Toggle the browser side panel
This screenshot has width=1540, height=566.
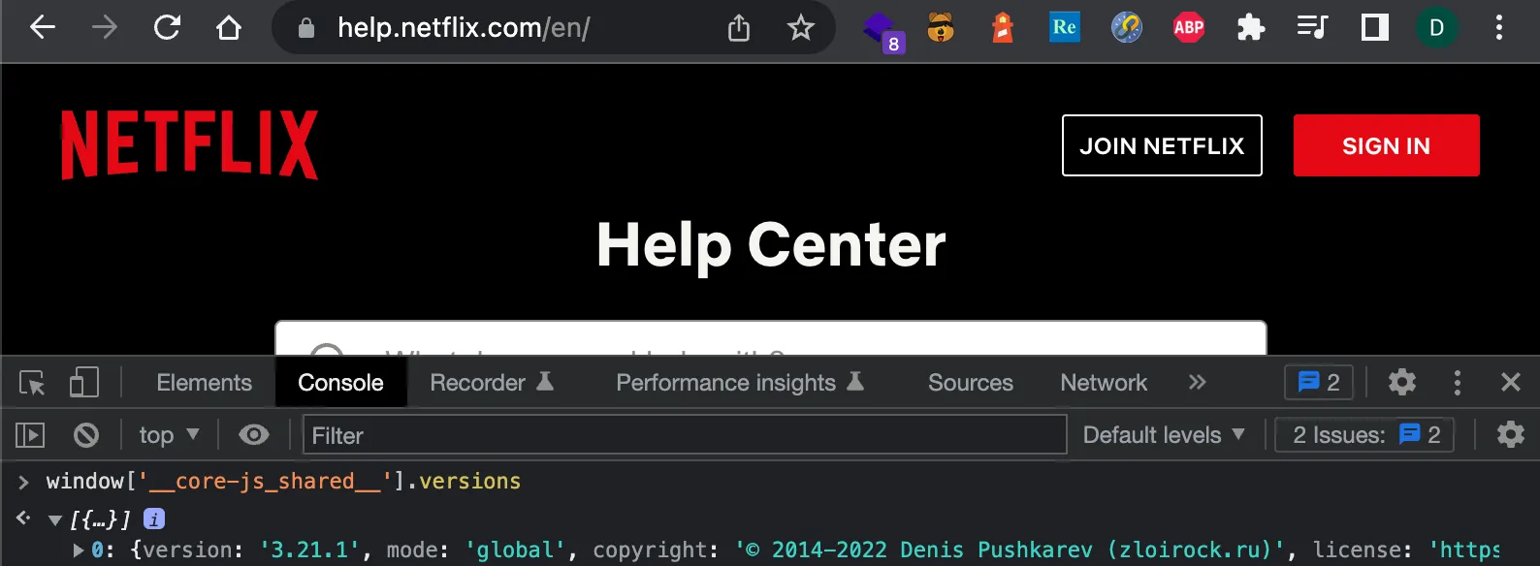(1374, 27)
